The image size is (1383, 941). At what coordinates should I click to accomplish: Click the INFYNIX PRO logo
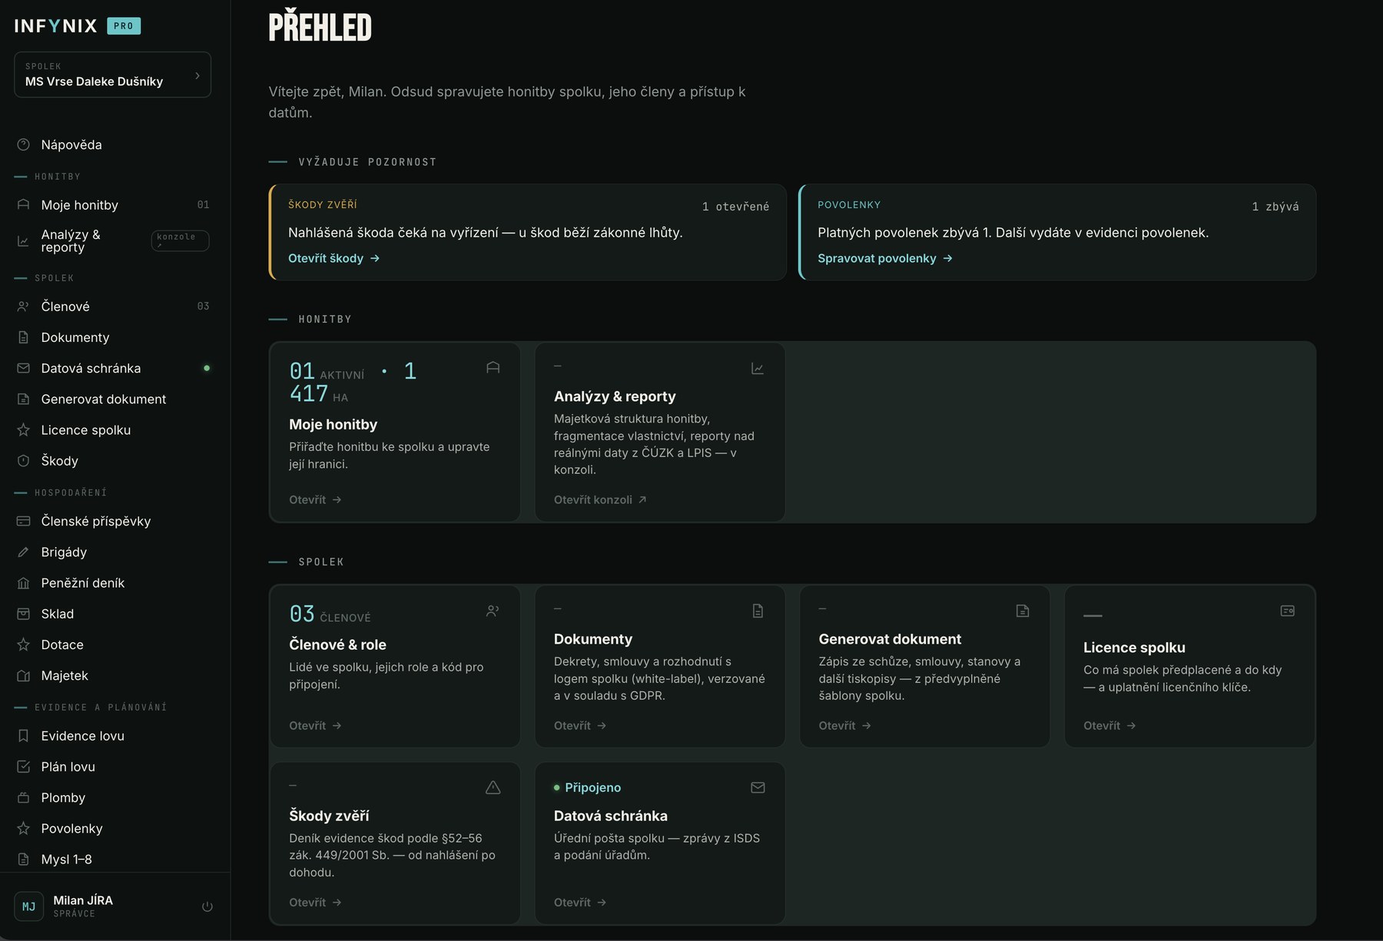(x=77, y=26)
